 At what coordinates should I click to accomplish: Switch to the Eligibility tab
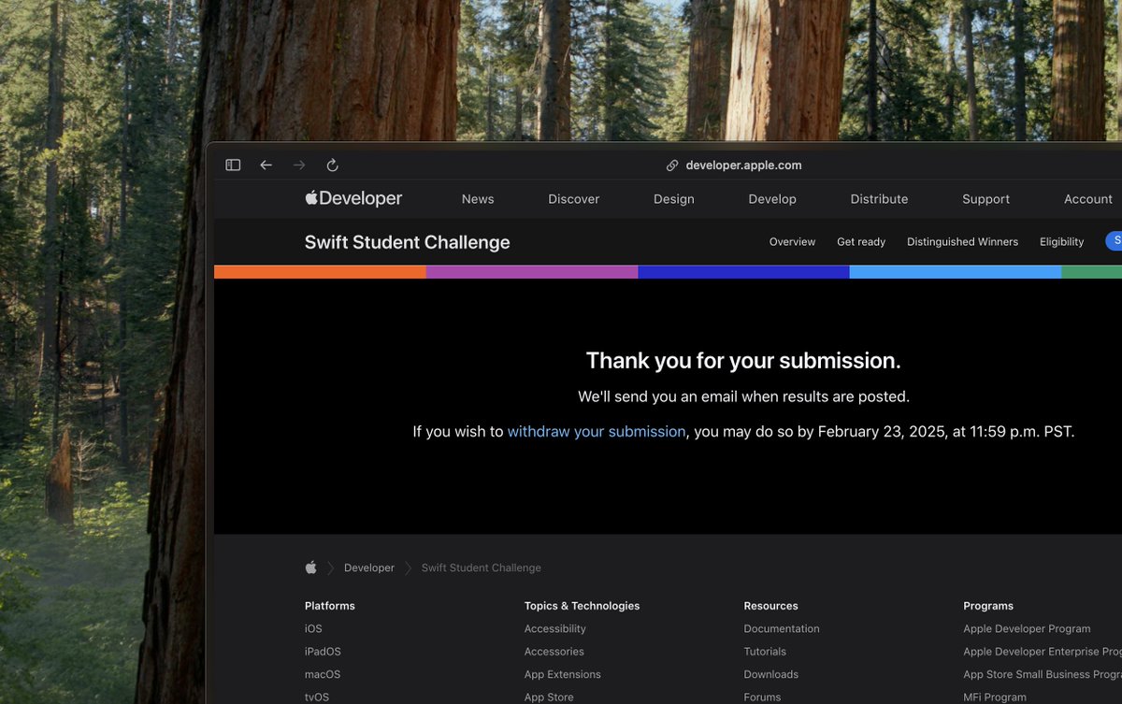tap(1062, 242)
